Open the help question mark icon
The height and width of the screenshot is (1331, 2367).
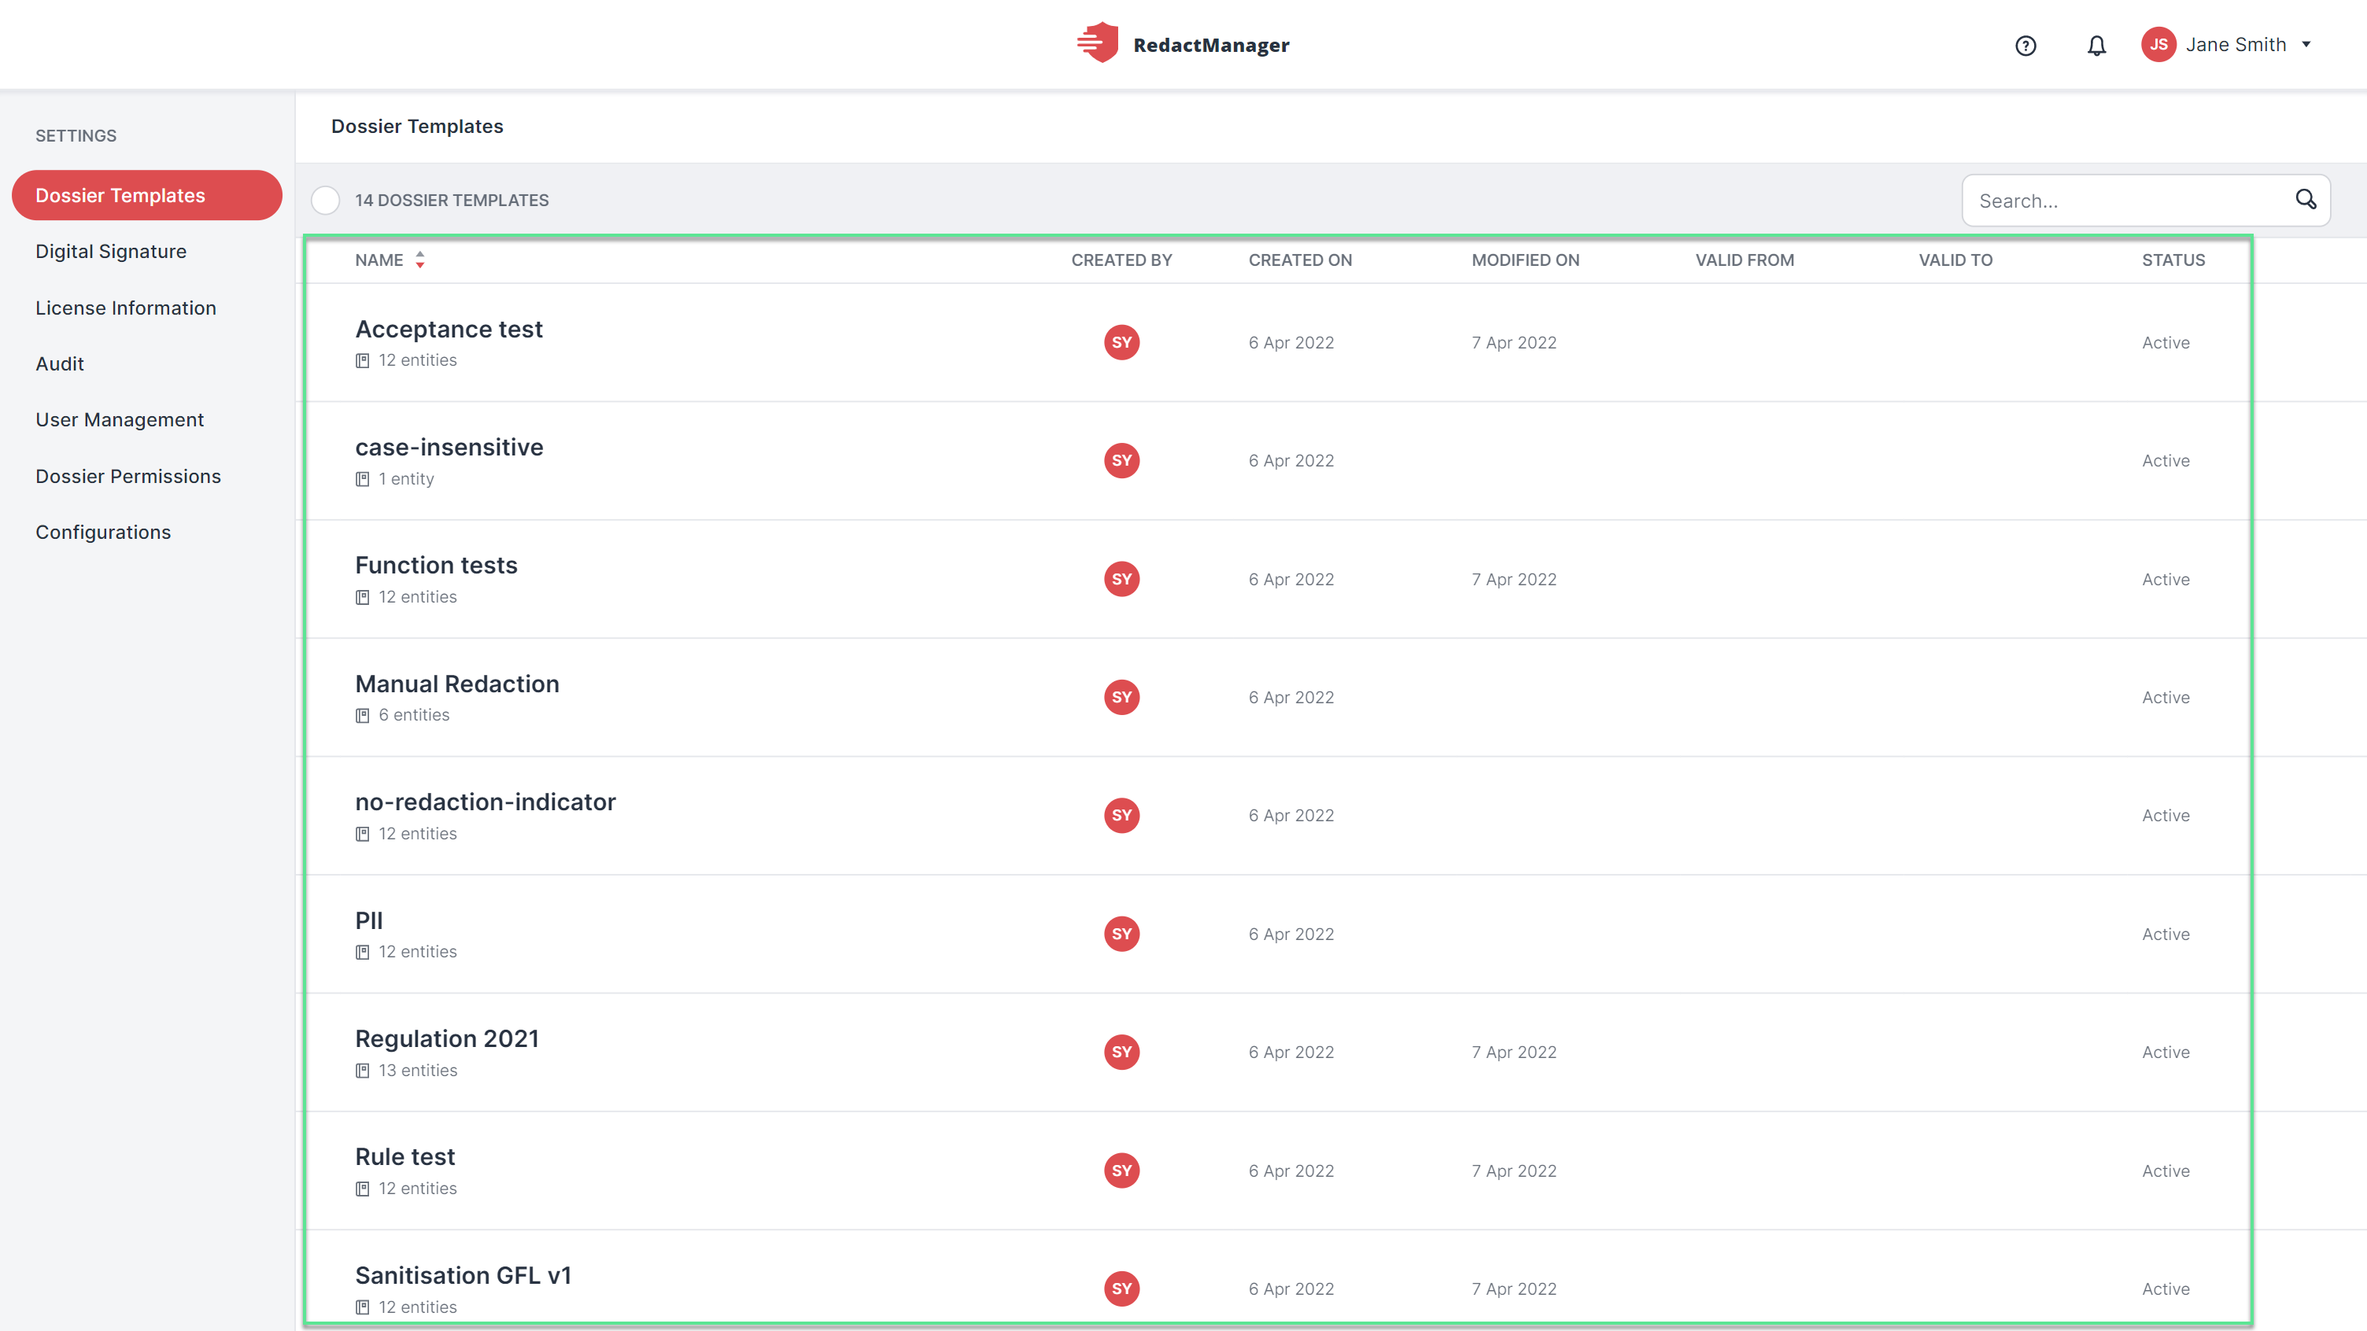pyautogui.click(x=2025, y=45)
